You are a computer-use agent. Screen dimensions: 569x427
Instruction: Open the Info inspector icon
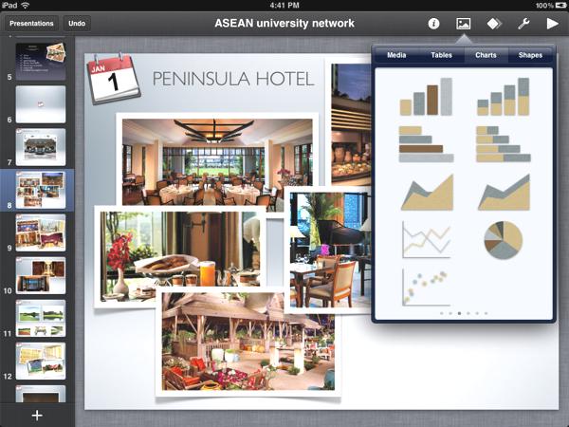[433, 24]
